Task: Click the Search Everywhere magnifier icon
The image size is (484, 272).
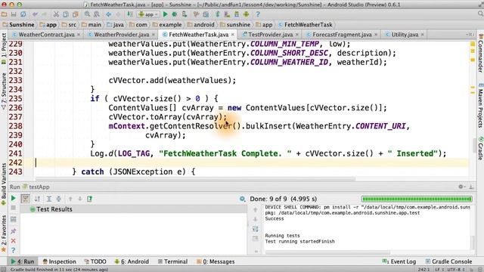Action: (x=480, y=14)
